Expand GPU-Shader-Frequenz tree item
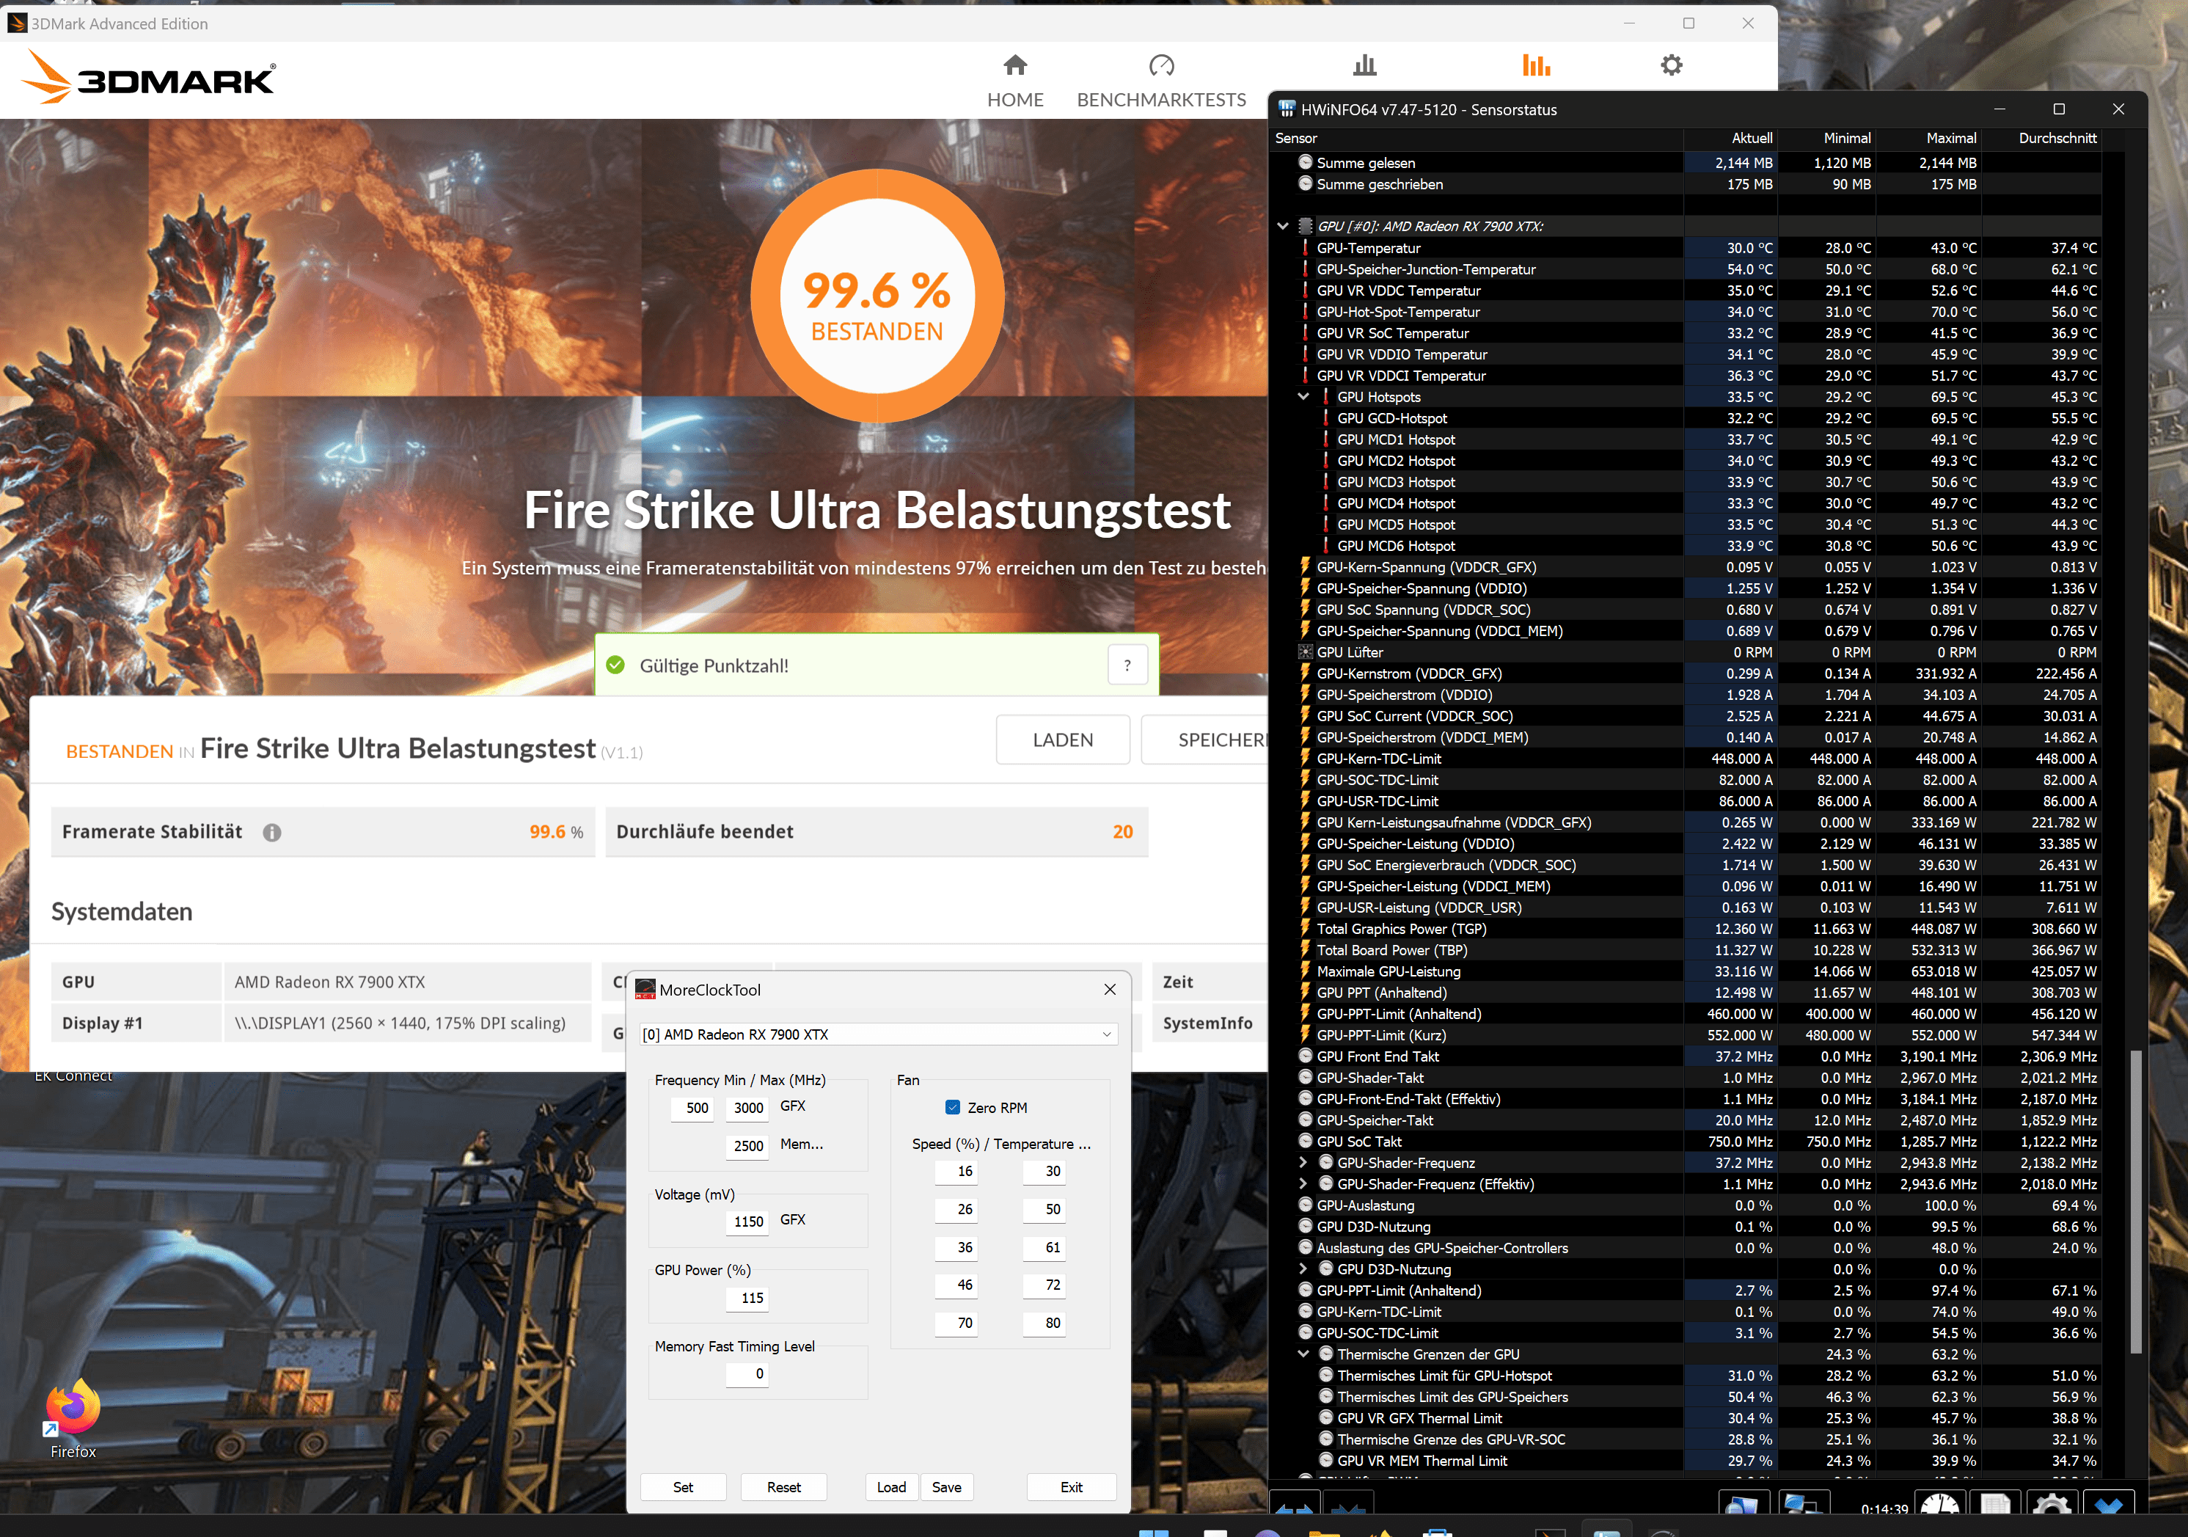This screenshot has width=2188, height=1537. 1303,1163
